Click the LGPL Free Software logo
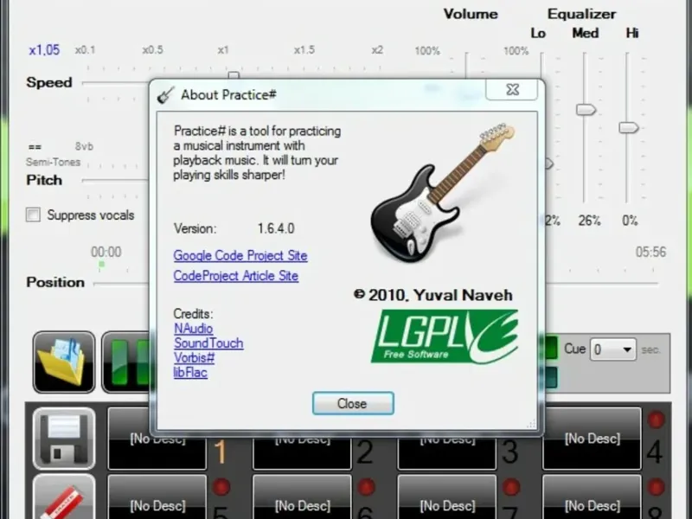The height and width of the screenshot is (519, 692). click(445, 336)
